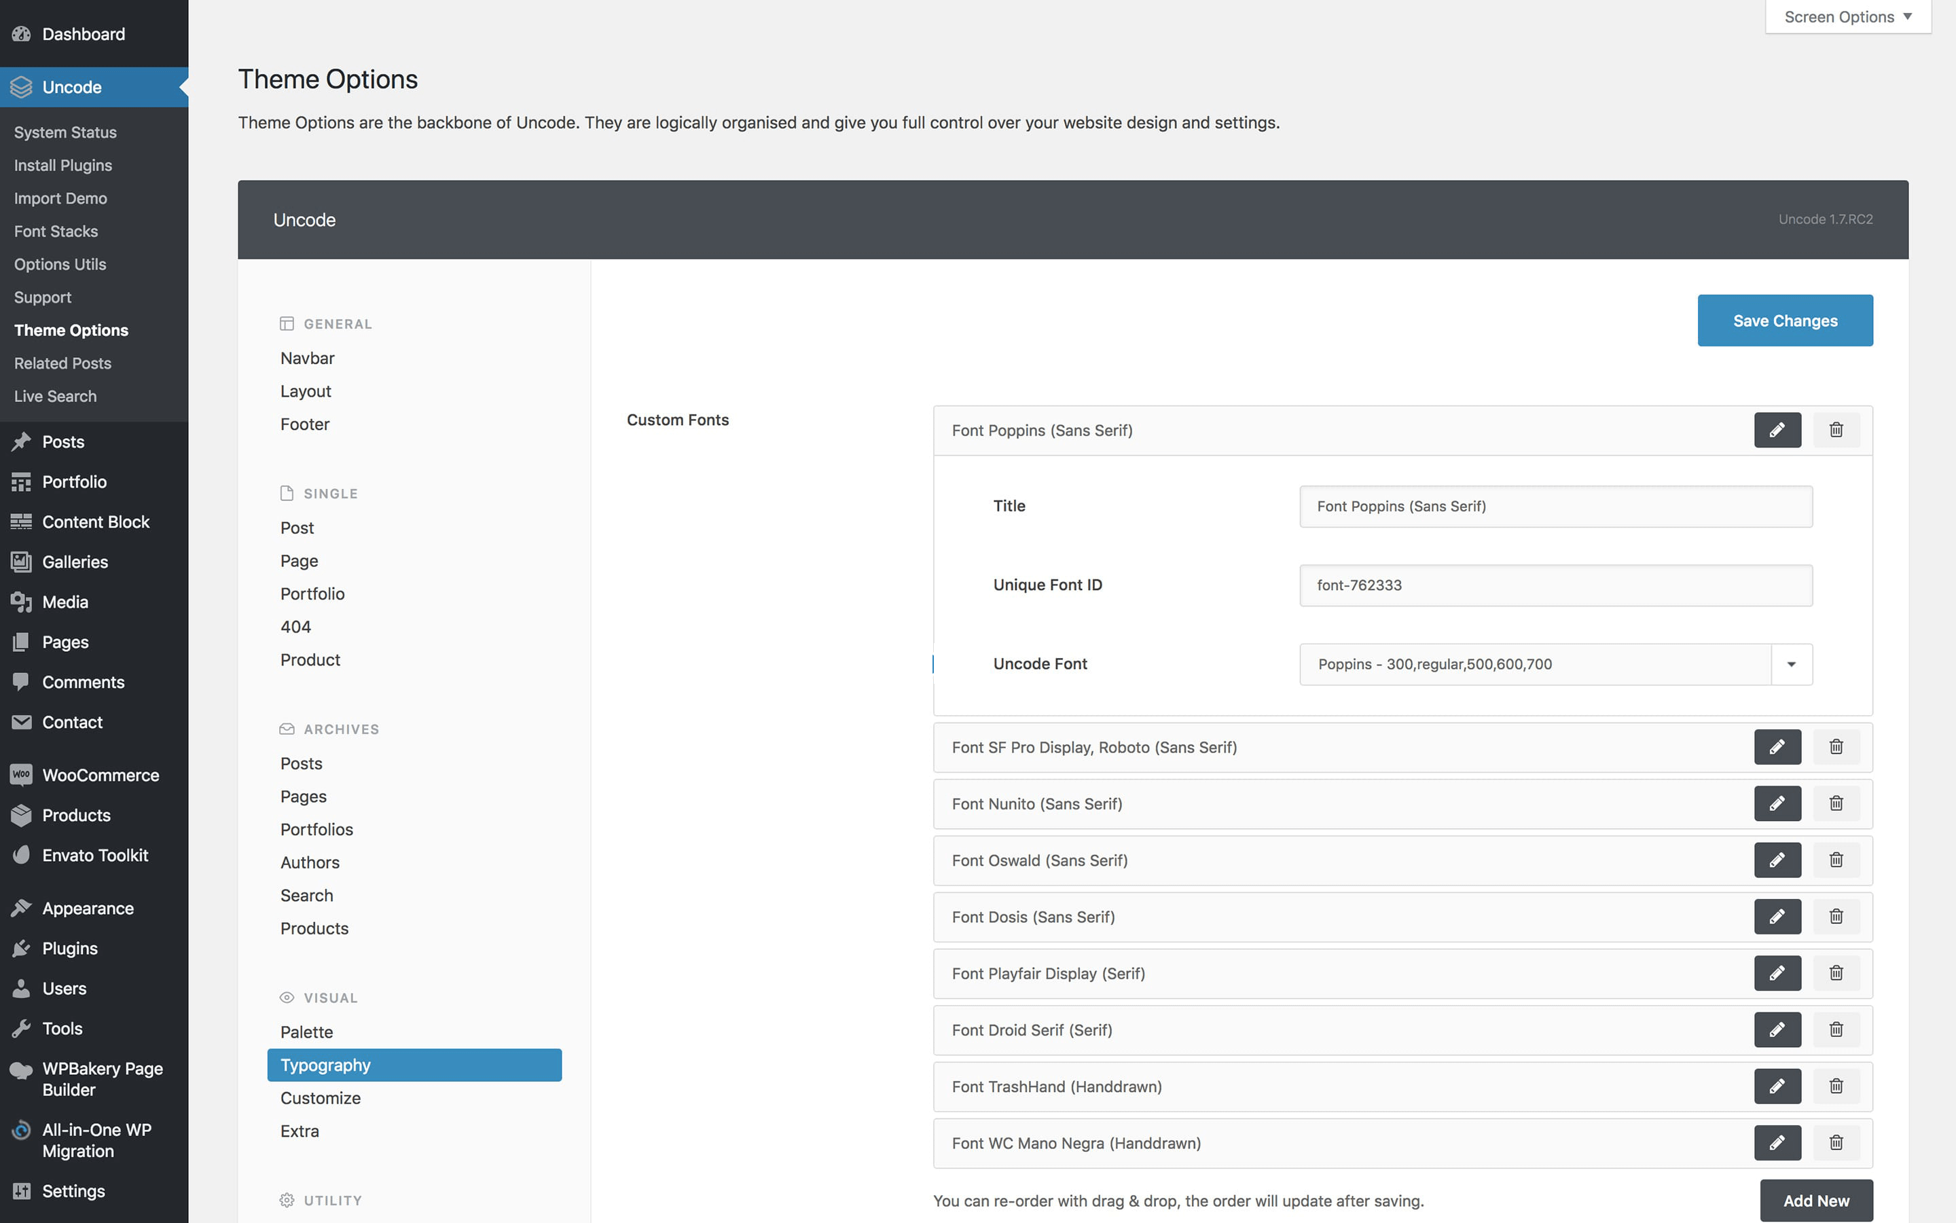Viewport: 1956px width, 1223px height.
Task: Click edit icon for Font SF Pro Display
Action: click(x=1777, y=747)
